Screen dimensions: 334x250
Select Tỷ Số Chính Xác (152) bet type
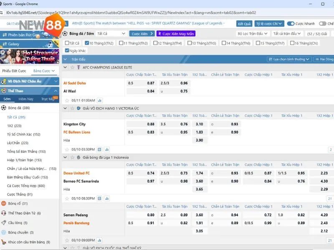(23, 135)
